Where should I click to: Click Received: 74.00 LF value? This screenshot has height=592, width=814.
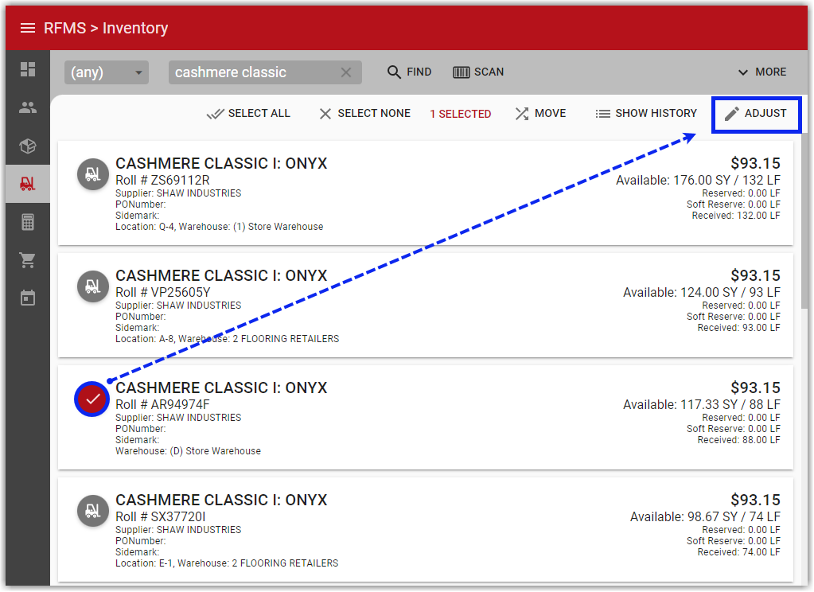(738, 552)
